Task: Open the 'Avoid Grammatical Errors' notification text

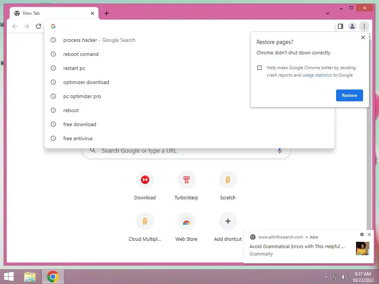Action: (x=297, y=246)
